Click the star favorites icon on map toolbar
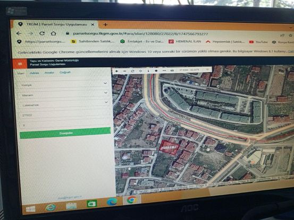The image size is (294, 220). pos(156,71)
